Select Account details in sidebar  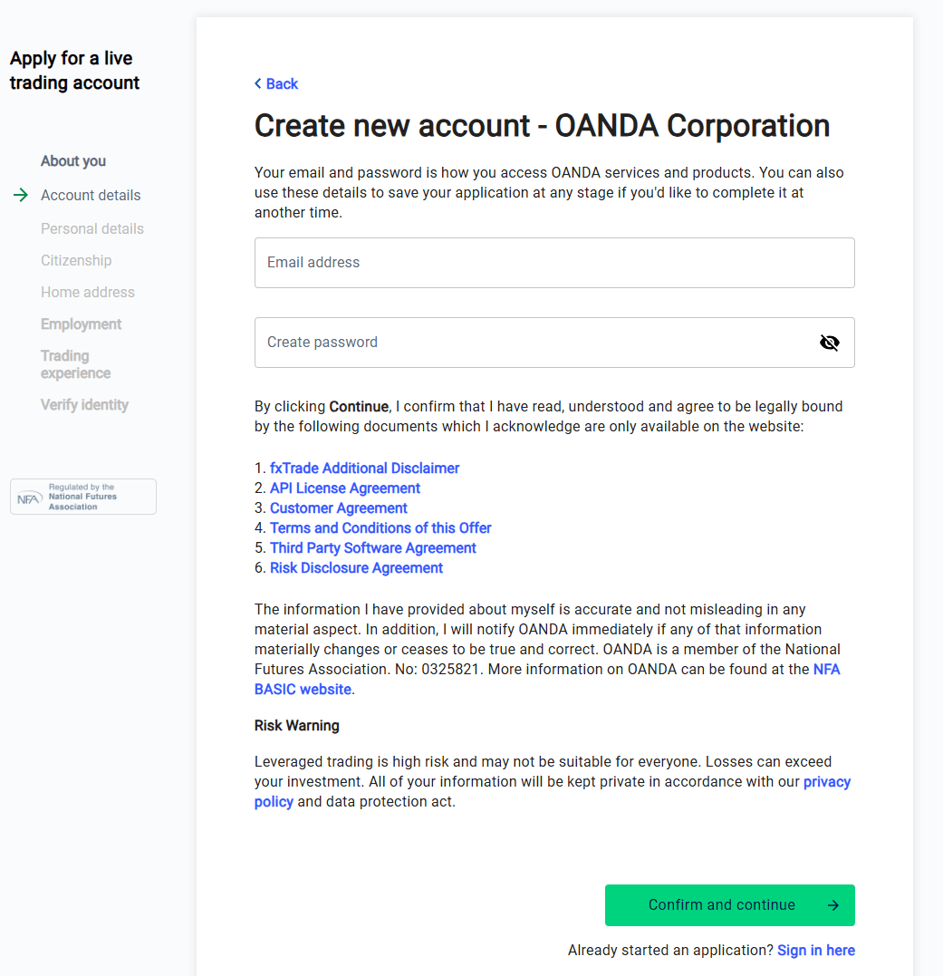click(x=91, y=196)
